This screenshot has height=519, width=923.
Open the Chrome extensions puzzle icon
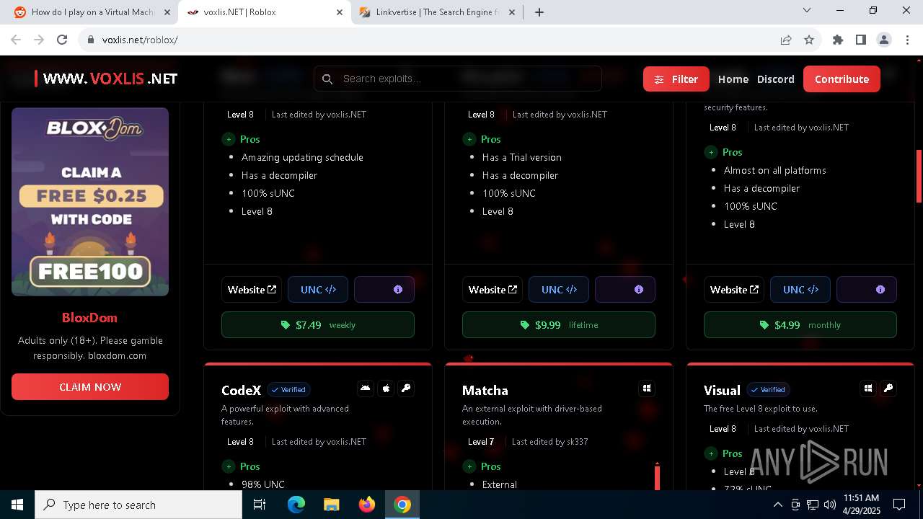pyautogui.click(x=838, y=40)
